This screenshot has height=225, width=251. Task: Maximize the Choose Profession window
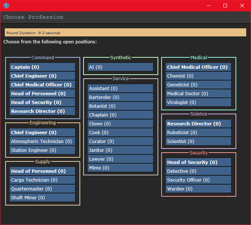tap(225, 6)
